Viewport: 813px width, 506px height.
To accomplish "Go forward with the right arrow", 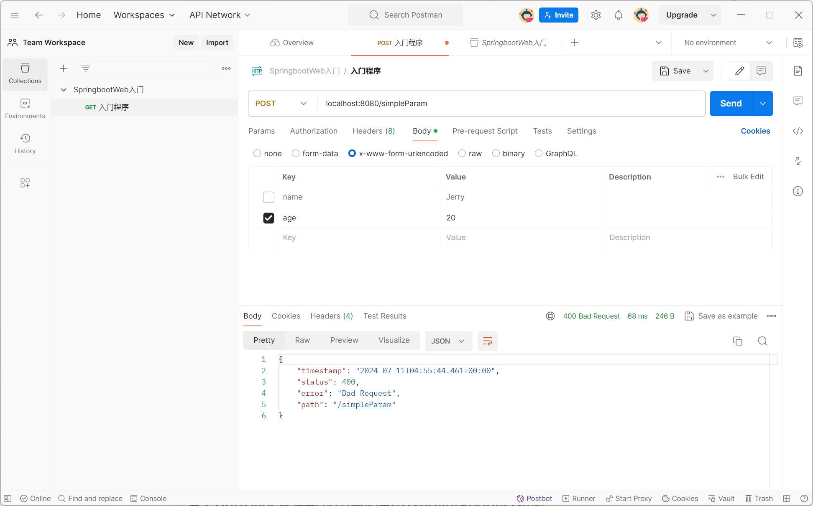I will click(61, 15).
